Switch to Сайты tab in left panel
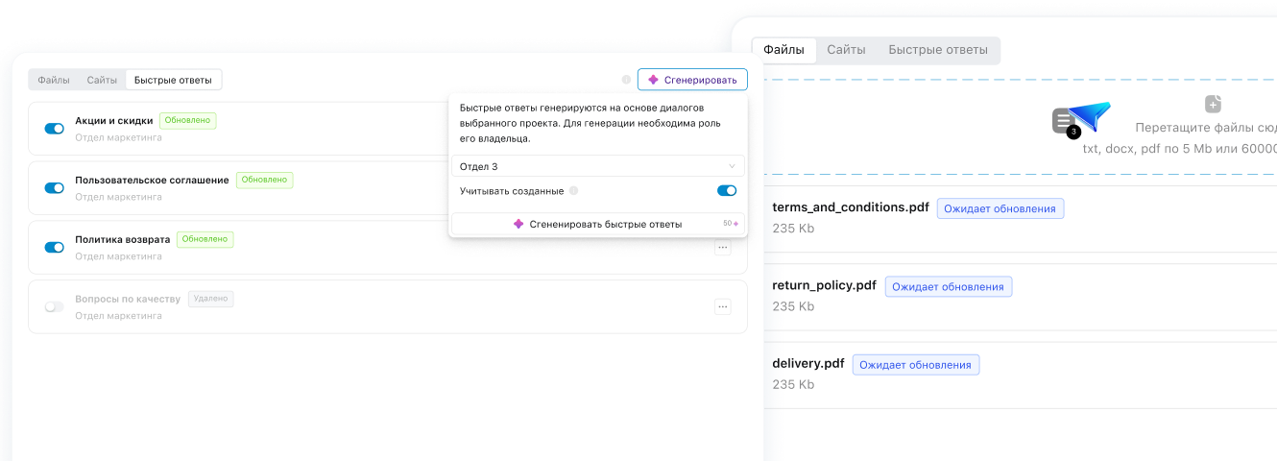The height and width of the screenshot is (461, 1277). coord(102,80)
